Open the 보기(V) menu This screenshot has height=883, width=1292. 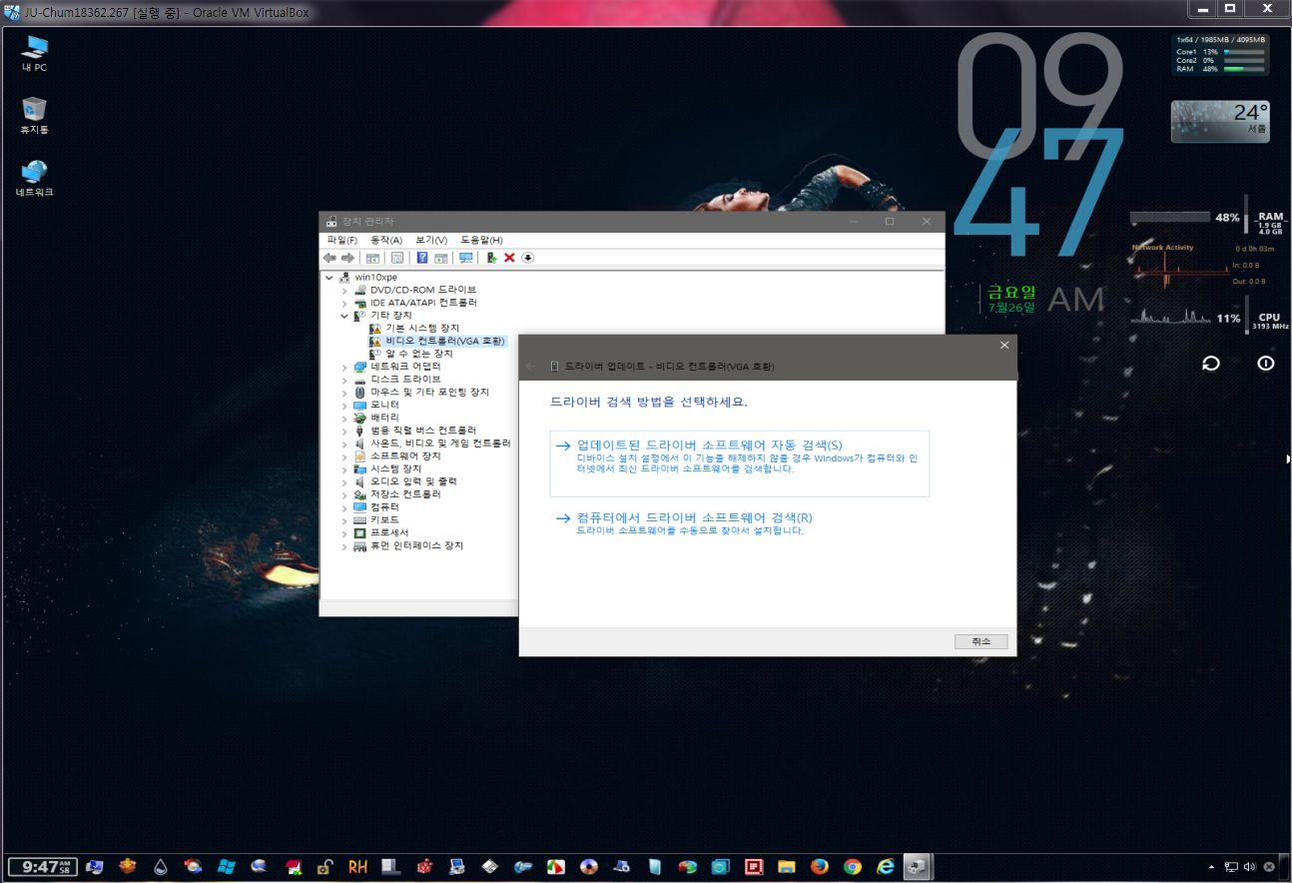pyautogui.click(x=431, y=240)
